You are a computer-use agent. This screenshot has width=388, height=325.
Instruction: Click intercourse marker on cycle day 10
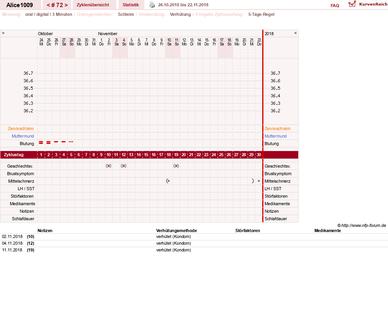(x=109, y=166)
